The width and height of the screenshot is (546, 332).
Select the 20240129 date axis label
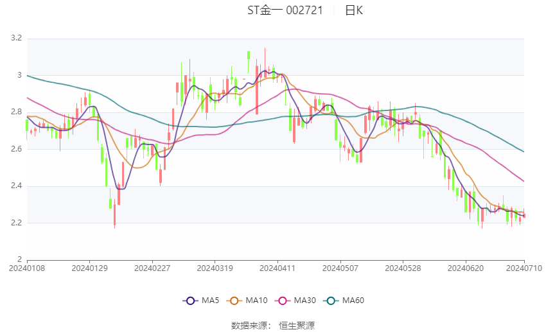click(x=89, y=268)
